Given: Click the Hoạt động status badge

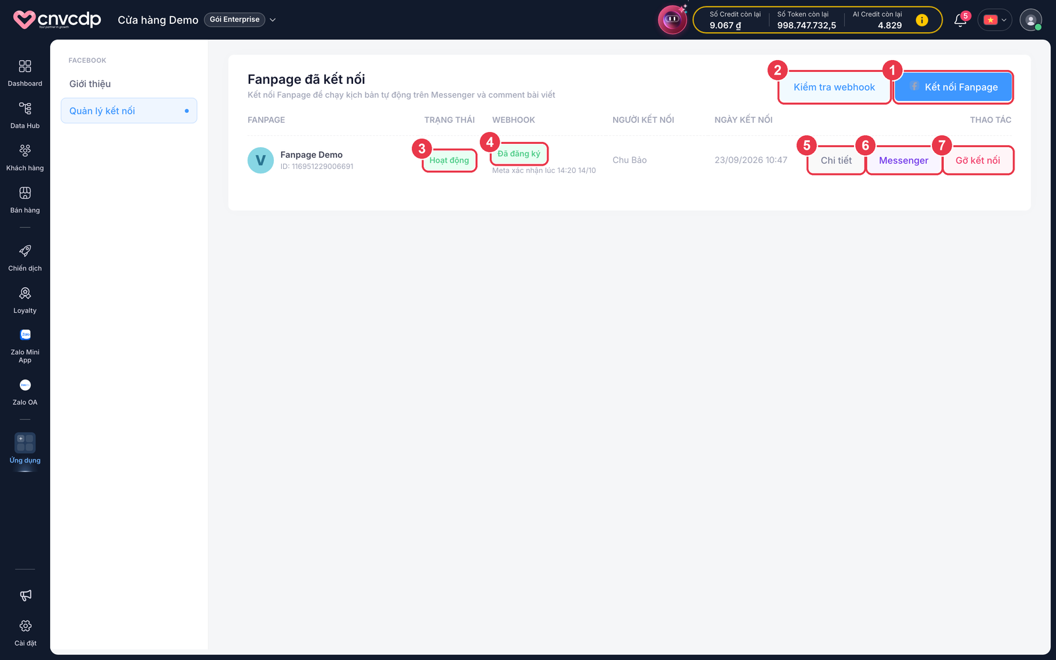Looking at the screenshot, I should tap(449, 160).
